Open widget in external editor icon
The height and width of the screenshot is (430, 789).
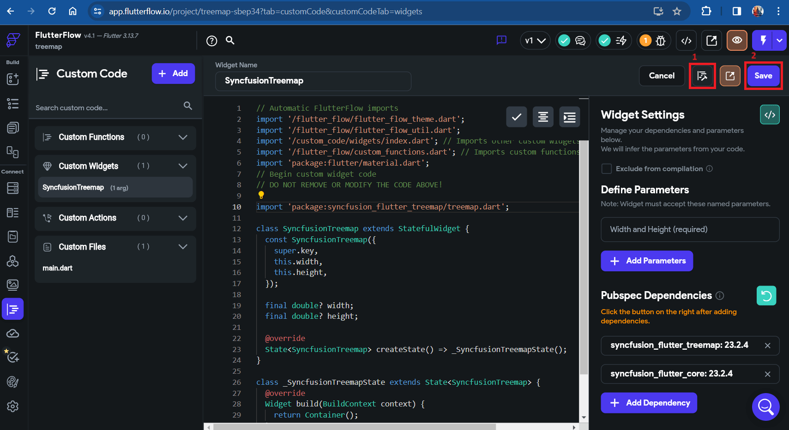(x=730, y=76)
